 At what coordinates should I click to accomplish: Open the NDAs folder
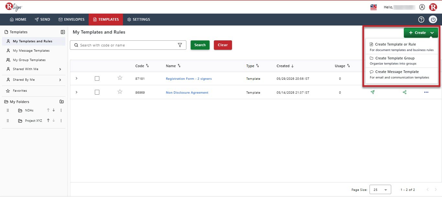point(29,110)
